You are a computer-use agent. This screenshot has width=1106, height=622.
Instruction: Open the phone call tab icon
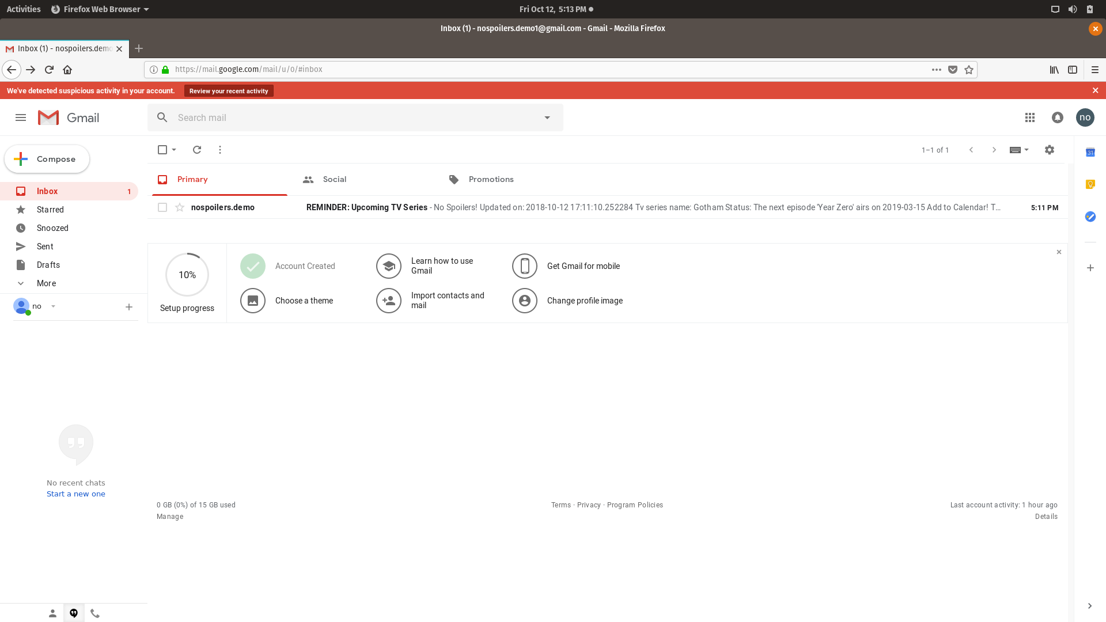pos(95,613)
